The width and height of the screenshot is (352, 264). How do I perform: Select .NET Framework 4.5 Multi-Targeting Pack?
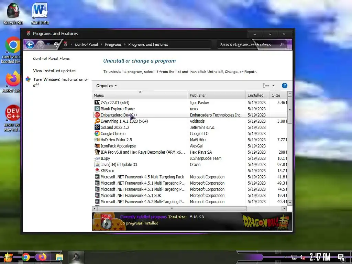190,177
